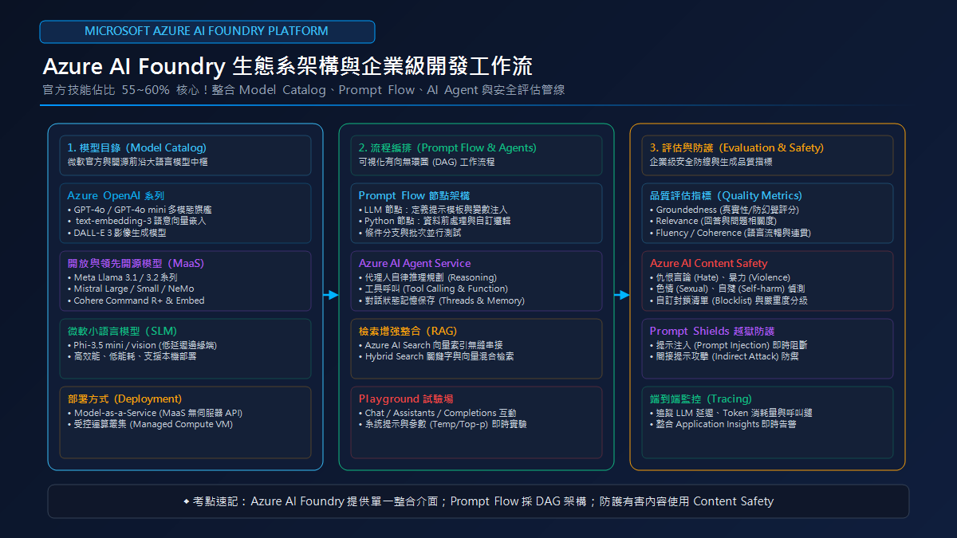Click the 'Model-as-a-Service (MaaS 無伺服器 API)' bullet
Screen dimensions: 957x538
[155, 413]
